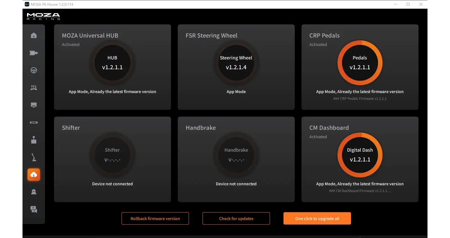Open the user account icon in sidebar
The width and height of the screenshot is (450, 238).
34,192
